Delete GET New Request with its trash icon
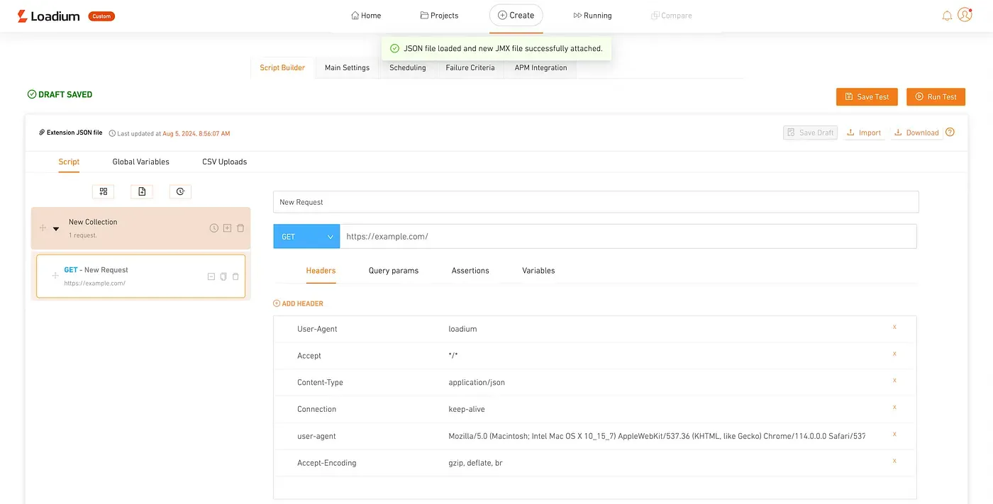This screenshot has height=504, width=993. [235, 276]
